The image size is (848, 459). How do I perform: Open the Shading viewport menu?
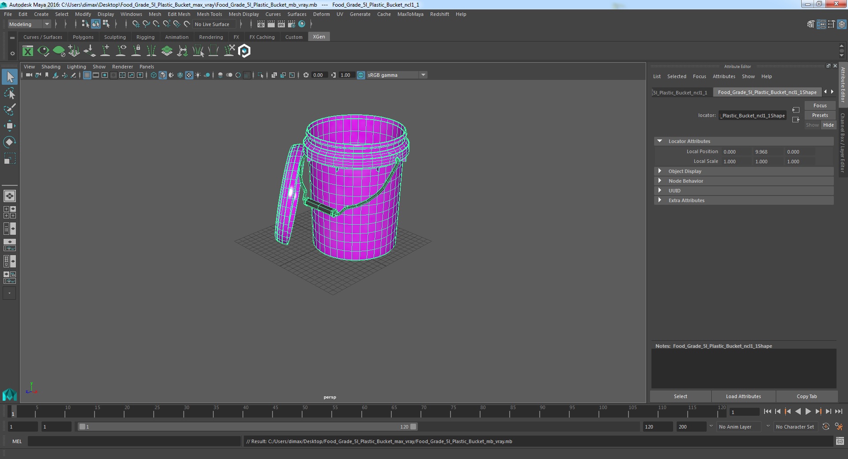(x=51, y=67)
